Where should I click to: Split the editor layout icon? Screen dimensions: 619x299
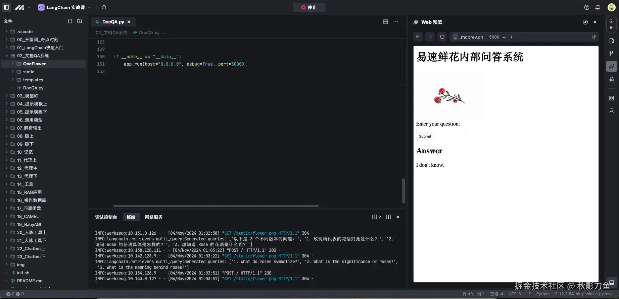(386, 22)
